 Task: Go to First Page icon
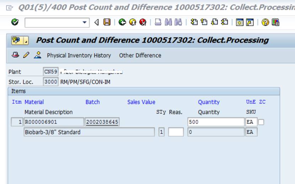pyautogui.click(x=194, y=22)
